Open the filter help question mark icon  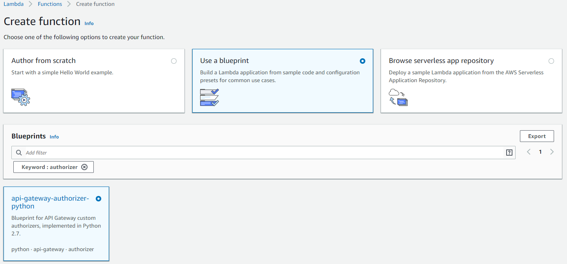pos(509,153)
